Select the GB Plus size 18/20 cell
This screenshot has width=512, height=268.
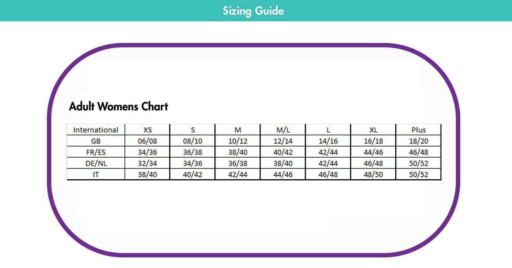[418, 141]
